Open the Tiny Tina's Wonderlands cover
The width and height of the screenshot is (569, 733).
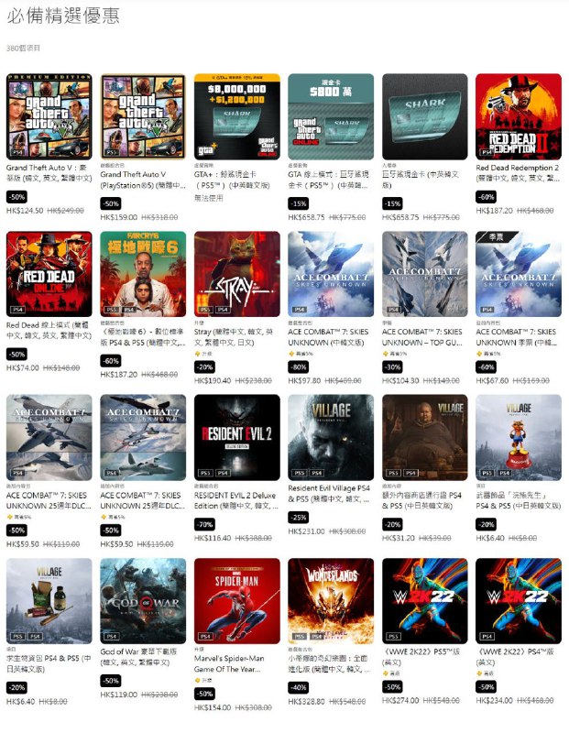(331, 601)
